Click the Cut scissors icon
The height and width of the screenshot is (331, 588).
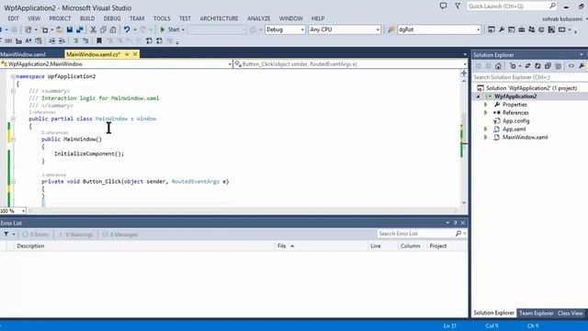tap(94, 29)
